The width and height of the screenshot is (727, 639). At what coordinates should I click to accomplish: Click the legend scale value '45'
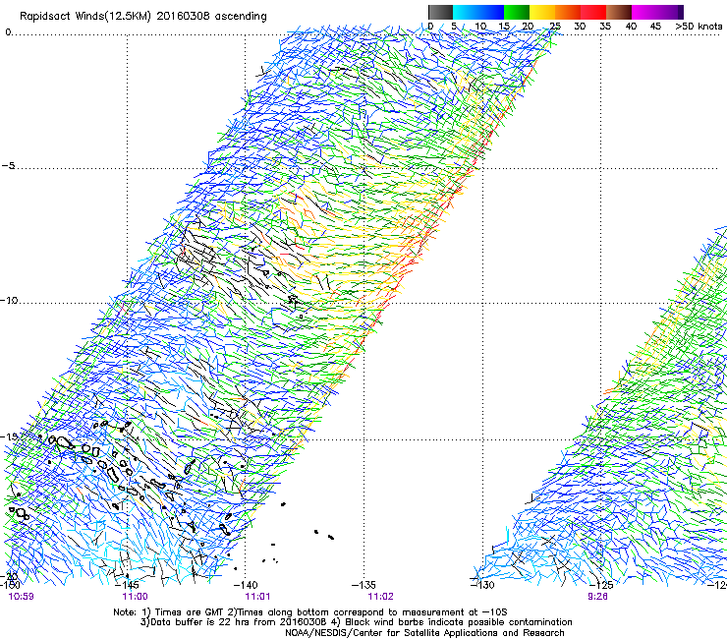point(655,27)
